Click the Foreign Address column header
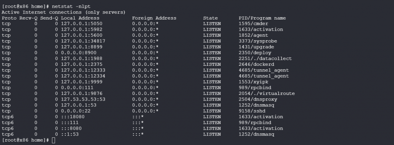Viewport: 394px width, 145px height. coord(154,18)
